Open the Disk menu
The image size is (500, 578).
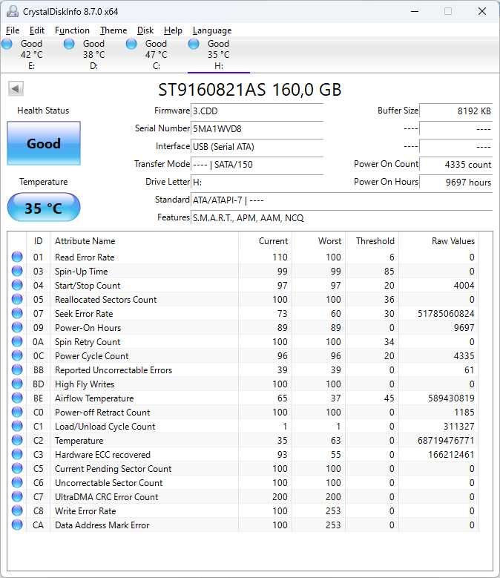pyautogui.click(x=145, y=30)
